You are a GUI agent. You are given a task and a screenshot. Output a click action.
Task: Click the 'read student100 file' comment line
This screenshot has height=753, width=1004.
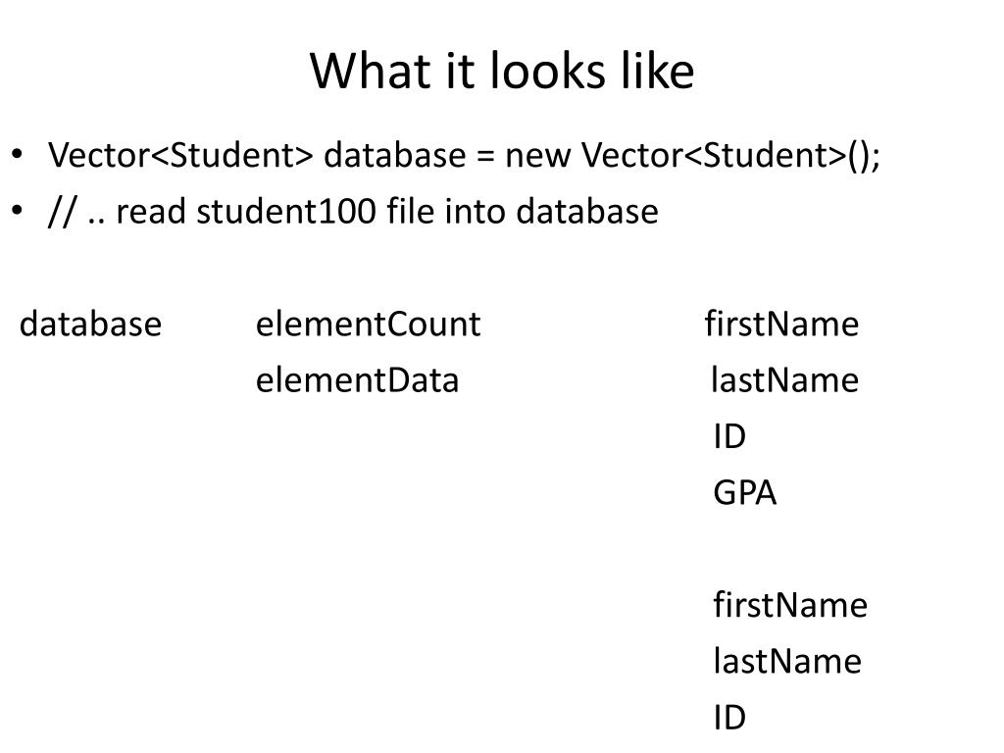click(353, 212)
